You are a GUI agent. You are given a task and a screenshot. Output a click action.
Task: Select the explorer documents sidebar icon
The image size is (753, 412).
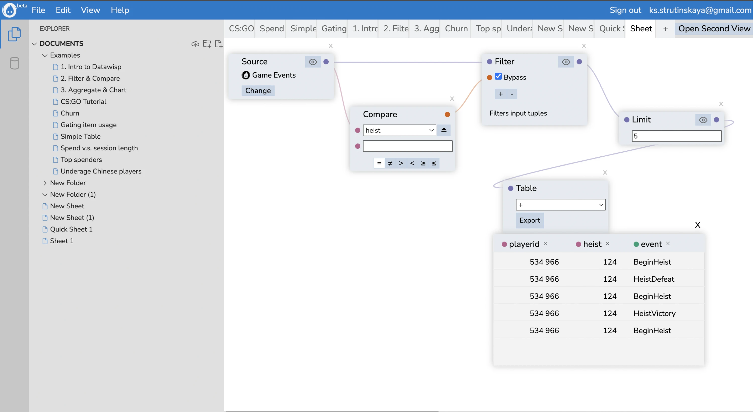pyautogui.click(x=14, y=34)
